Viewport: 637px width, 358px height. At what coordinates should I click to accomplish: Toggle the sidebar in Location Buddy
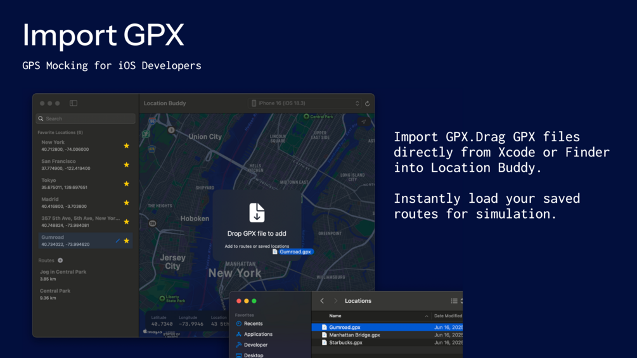click(74, 103)
